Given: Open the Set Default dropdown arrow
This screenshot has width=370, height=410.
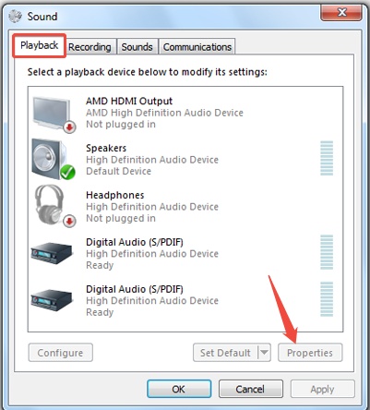Looking at the screenshot, I should click(x=264, y=353).
